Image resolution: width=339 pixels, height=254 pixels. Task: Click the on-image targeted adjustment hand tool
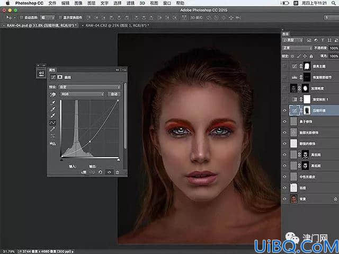pyautogui.click(x=53, y=94)
